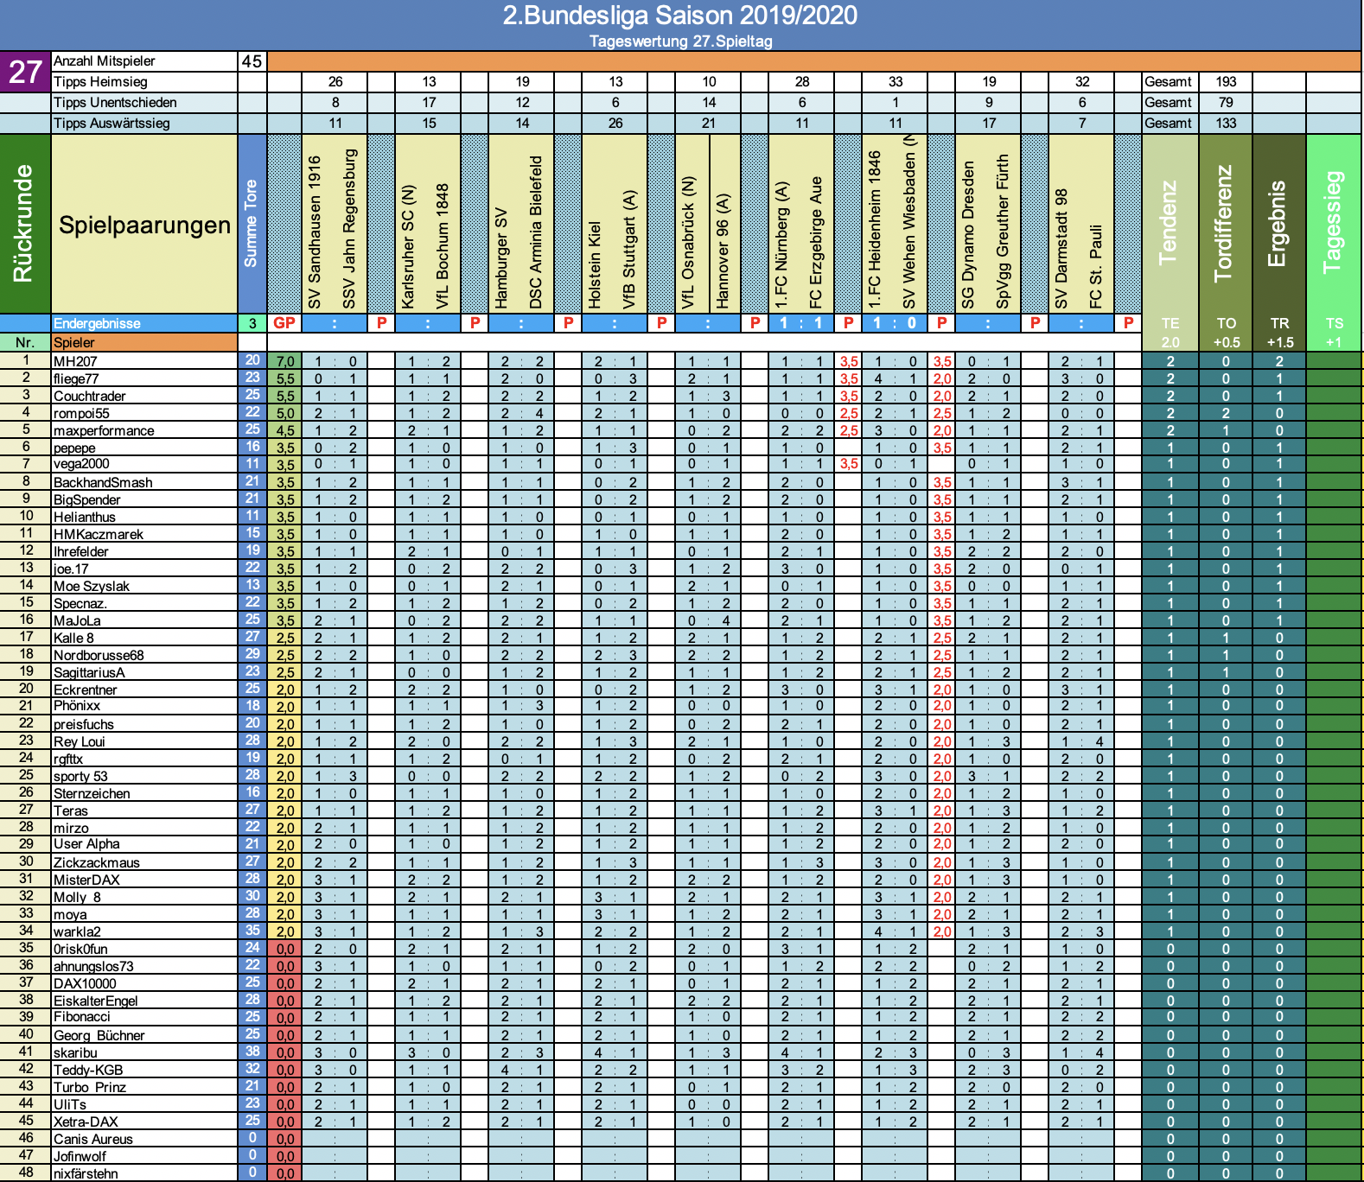Select player name 'Xetra-DAX'
Screen dimensions: 1364x1182
click(x=86, y=1122)
